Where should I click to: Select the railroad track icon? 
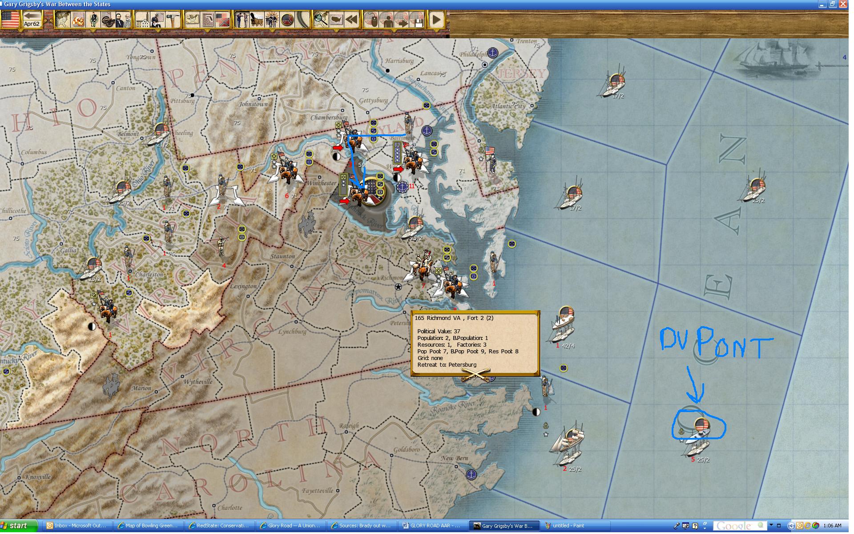point(302,20)
